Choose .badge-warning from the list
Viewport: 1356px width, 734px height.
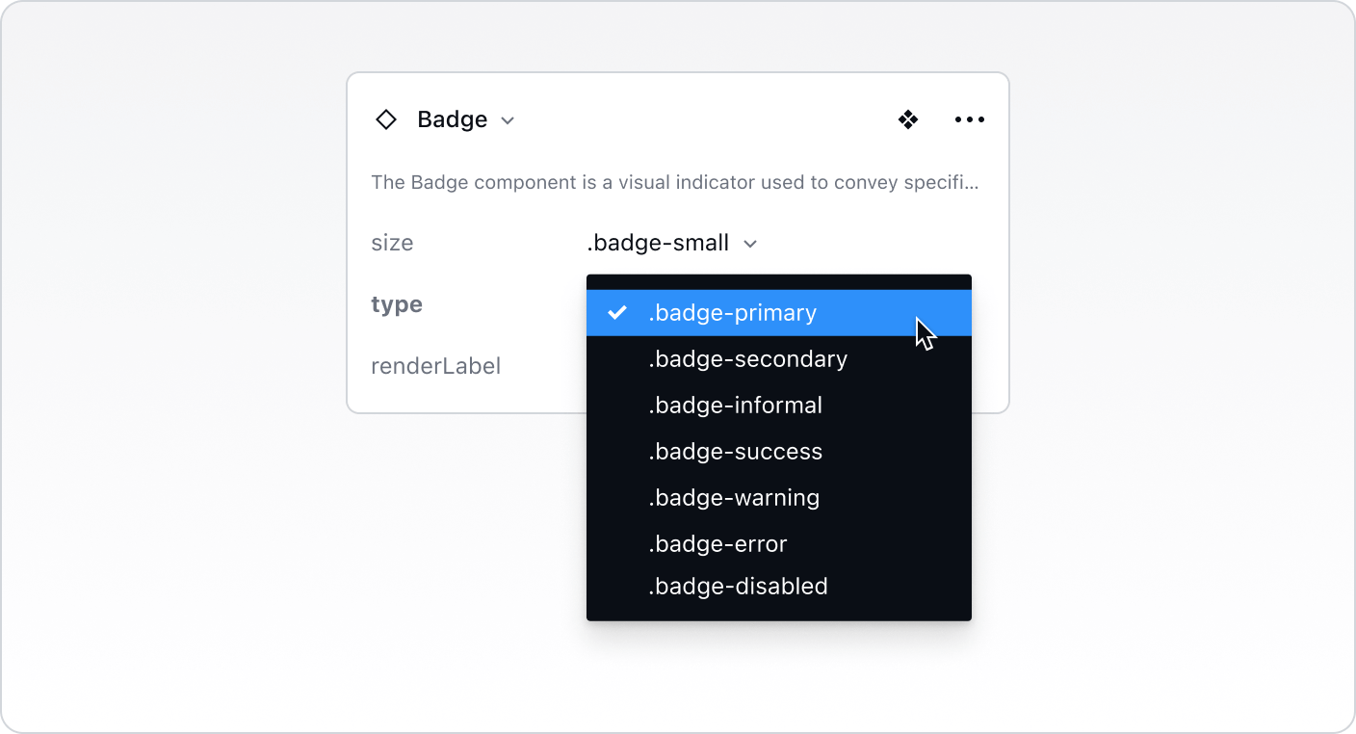coord(734,498)
